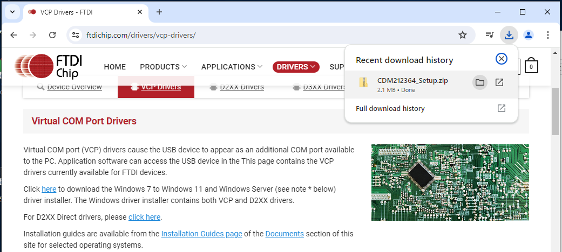Image resolution: width=562 pixels, height=252 pixels.
Task: Reload the page
Action: pos(52,35)
